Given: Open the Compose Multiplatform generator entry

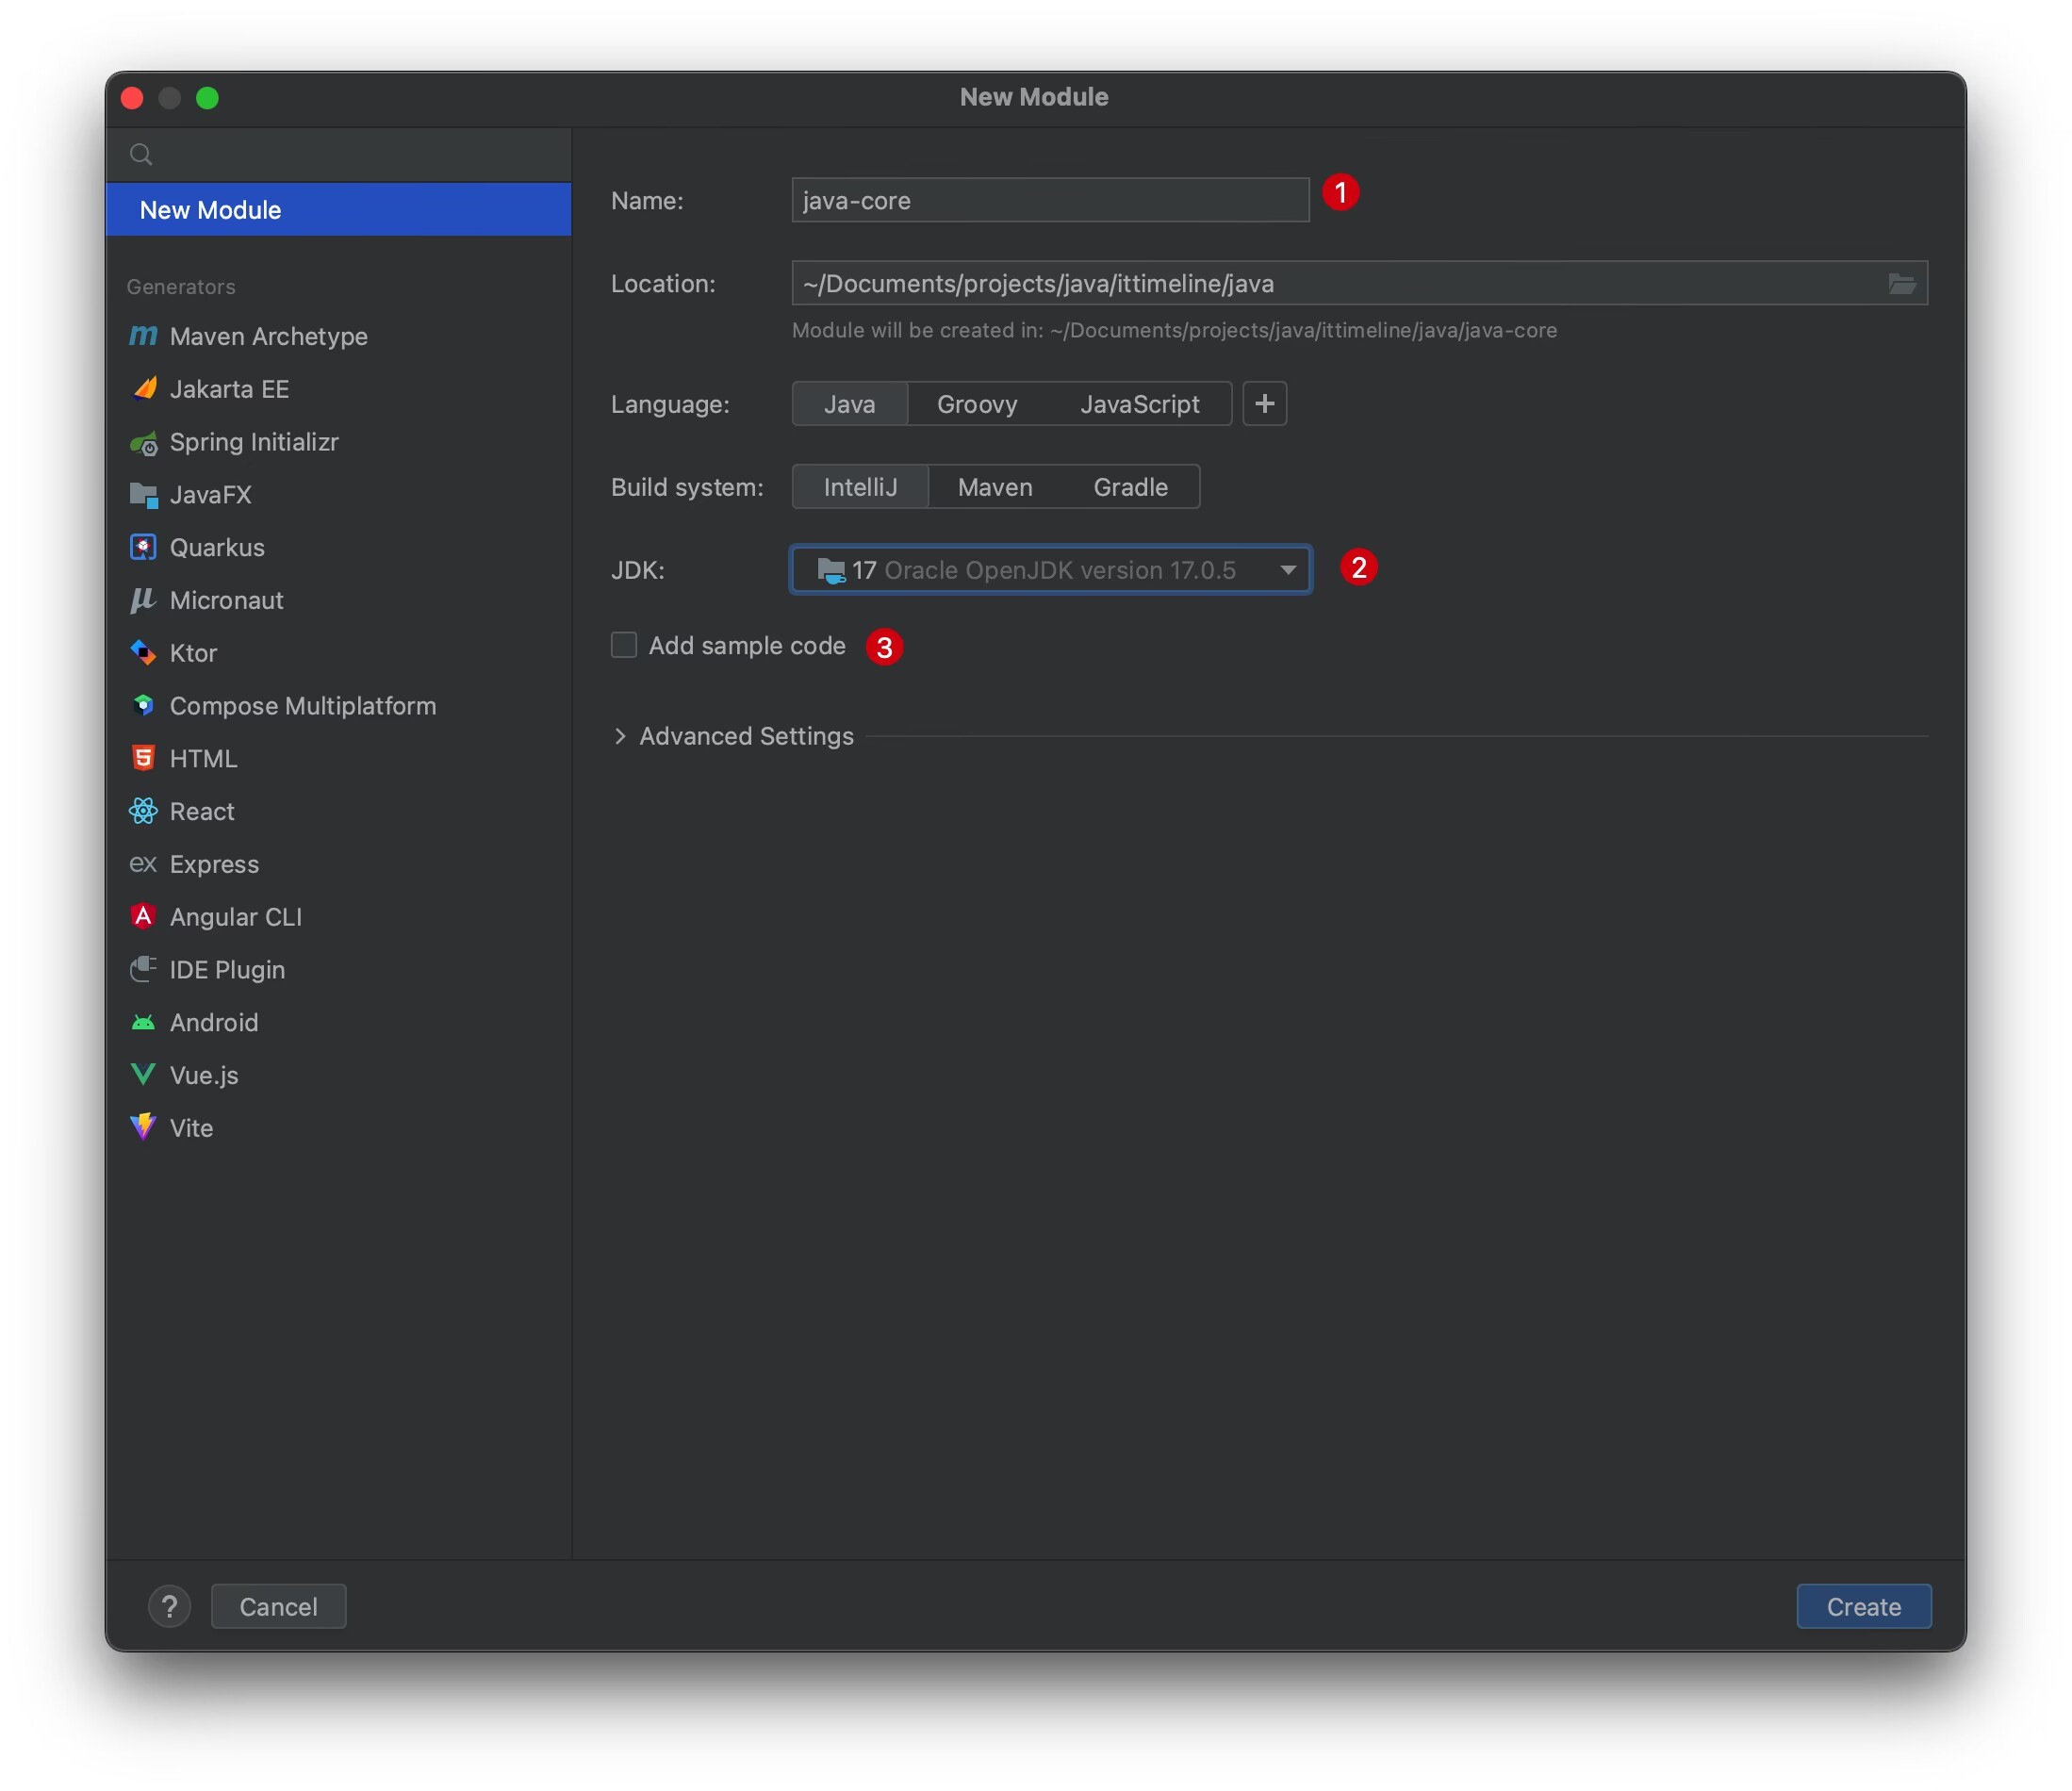Looking at the screenshot, I should pyautogui.click(x=339, y=705).
